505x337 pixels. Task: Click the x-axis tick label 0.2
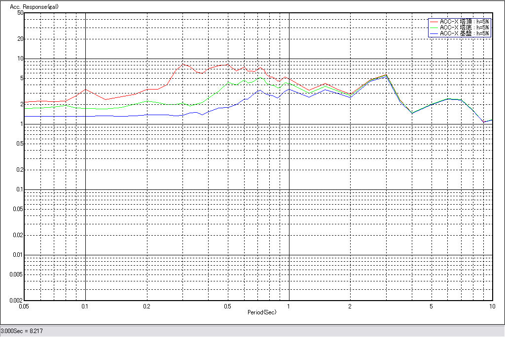[x=146, y=306]
